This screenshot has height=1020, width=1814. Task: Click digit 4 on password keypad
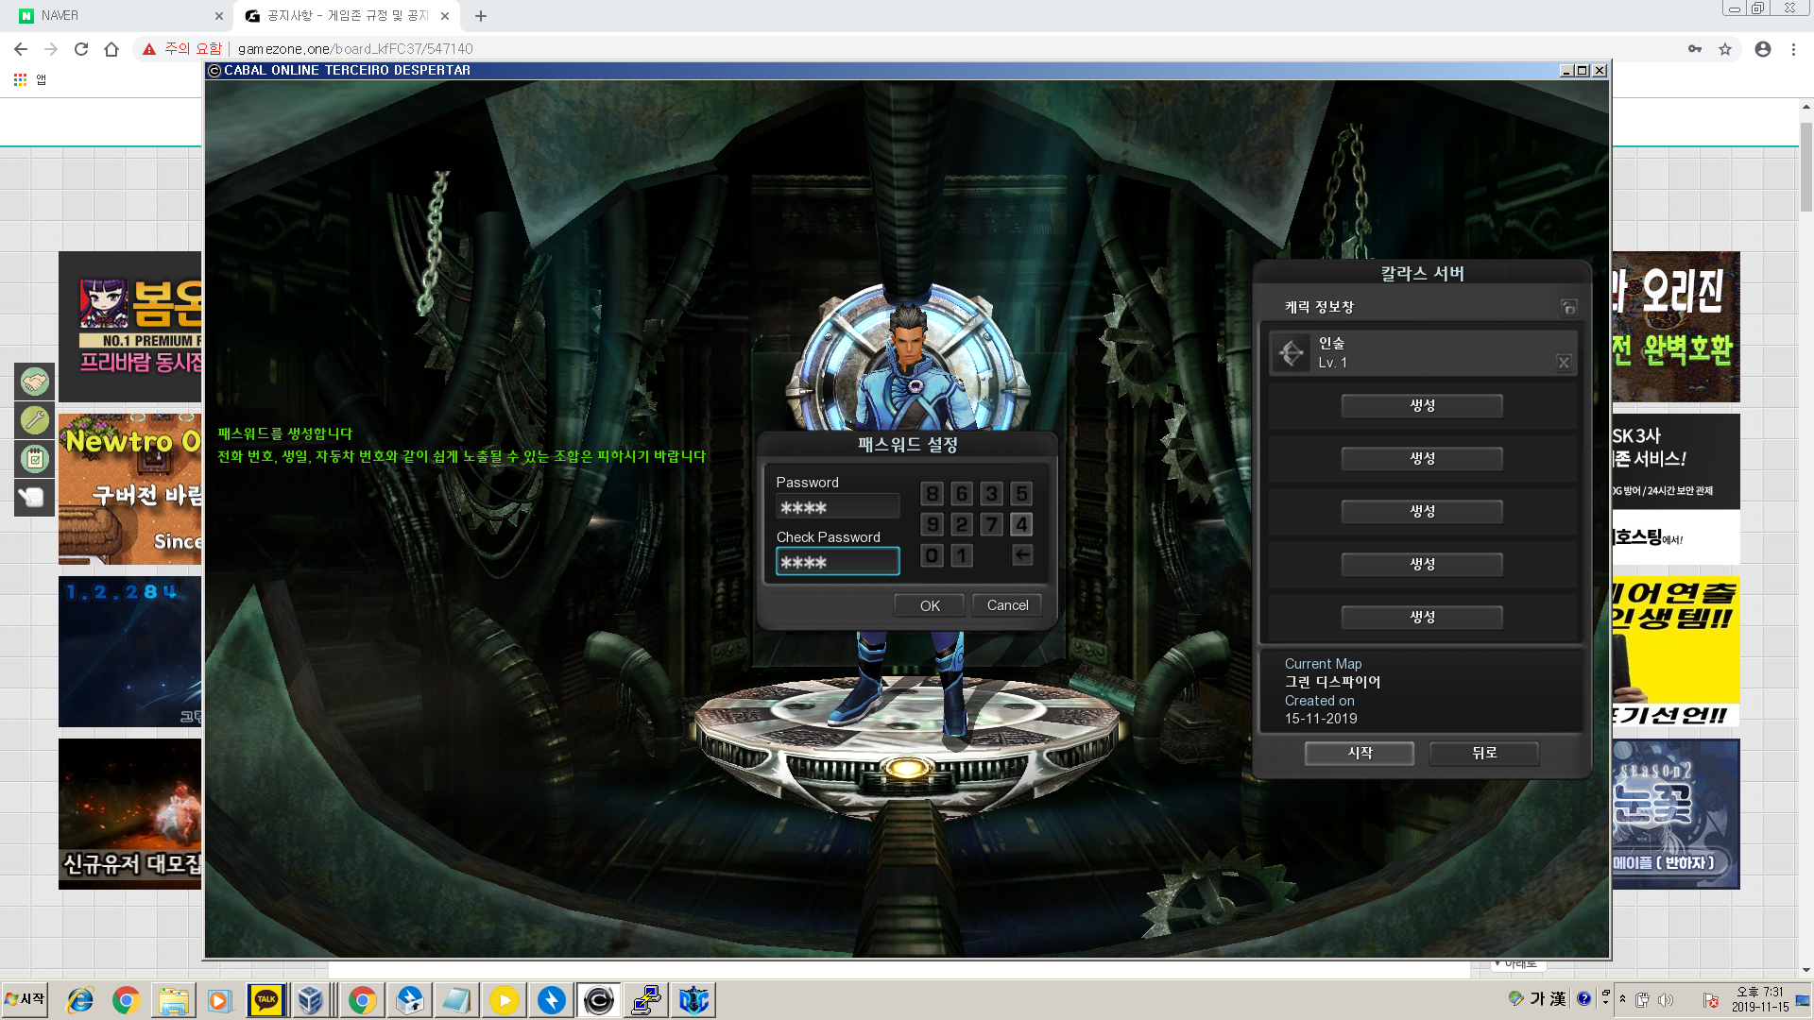pos(1021,524)
